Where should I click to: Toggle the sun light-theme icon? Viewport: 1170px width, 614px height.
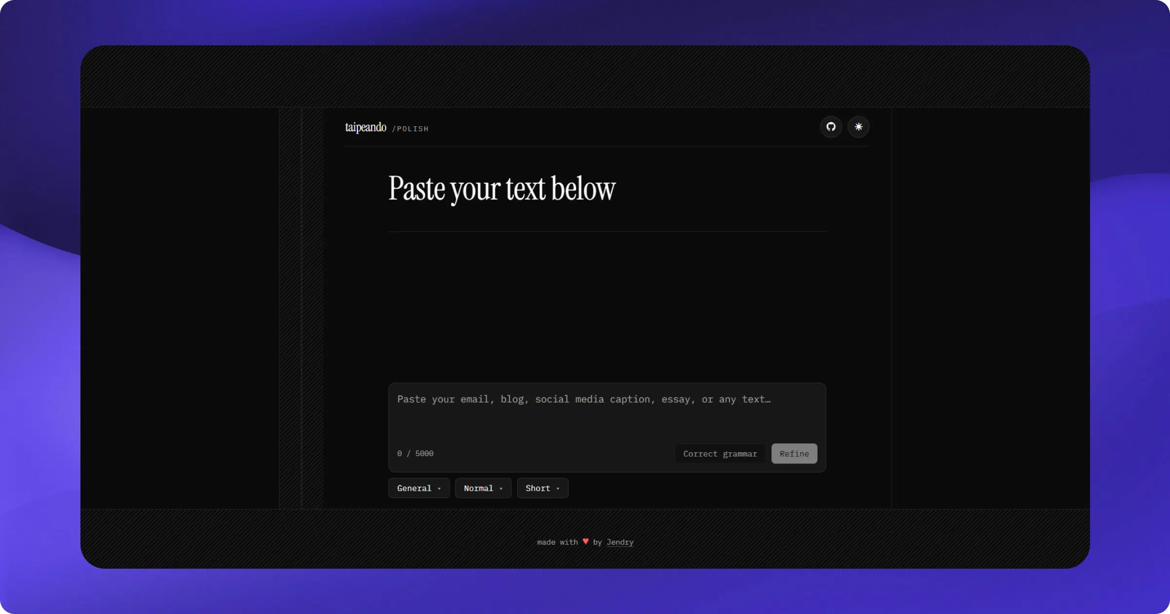(858, 127)
